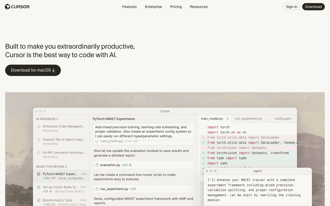Click checkmark icon beside Bioinformatics Tools

coord(39,200)
